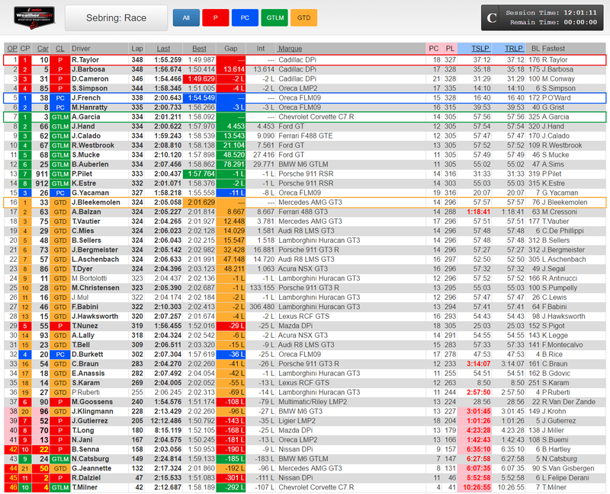Click driver J.Bergmeister

click(x=95, y=250)
